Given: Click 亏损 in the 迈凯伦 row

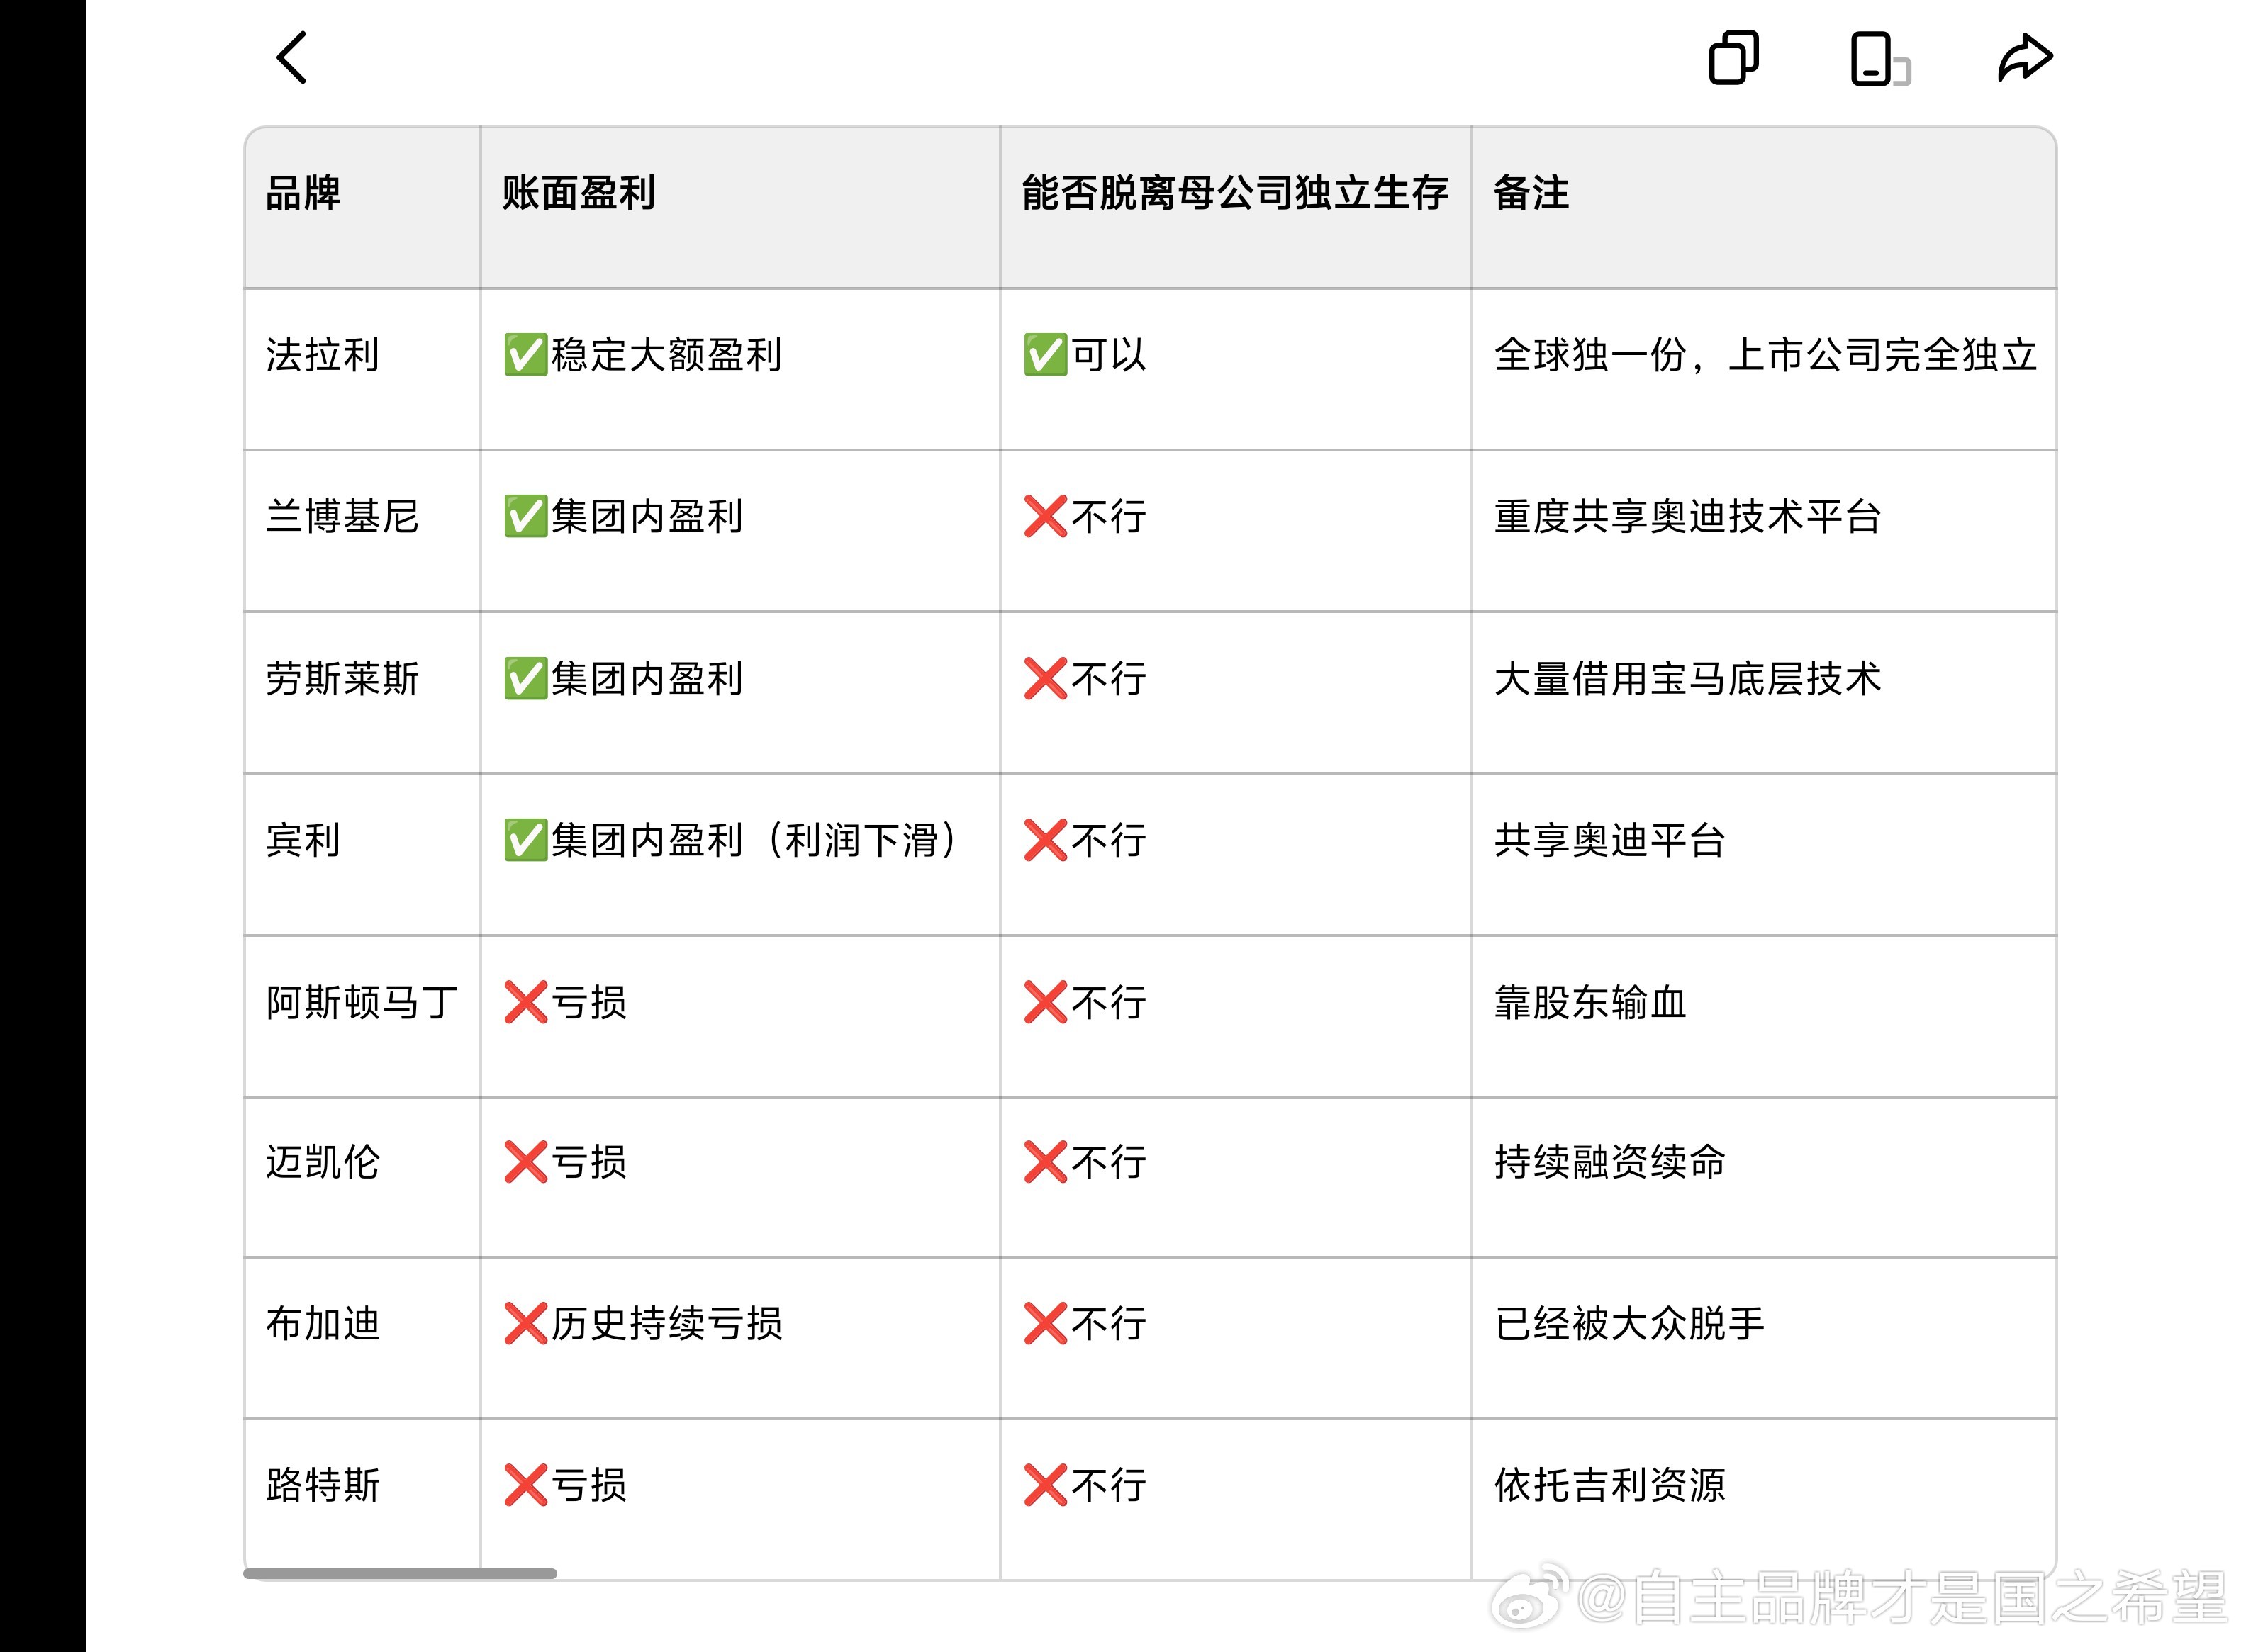Looking at the screenshot, I should 565,1162.
